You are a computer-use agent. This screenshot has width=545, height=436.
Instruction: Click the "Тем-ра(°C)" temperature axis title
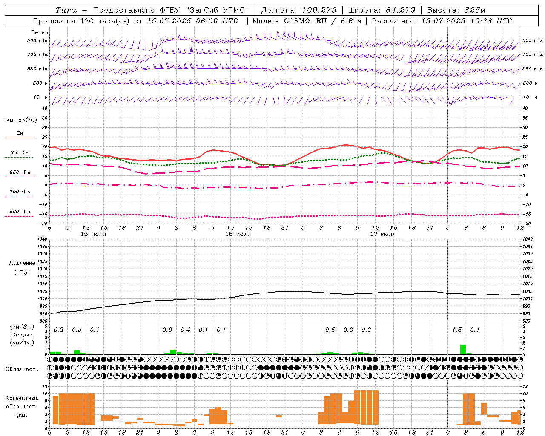[20, 120]
